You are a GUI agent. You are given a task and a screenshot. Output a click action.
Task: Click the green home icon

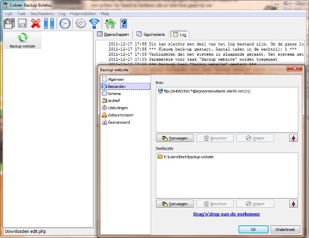click(110, 23)
